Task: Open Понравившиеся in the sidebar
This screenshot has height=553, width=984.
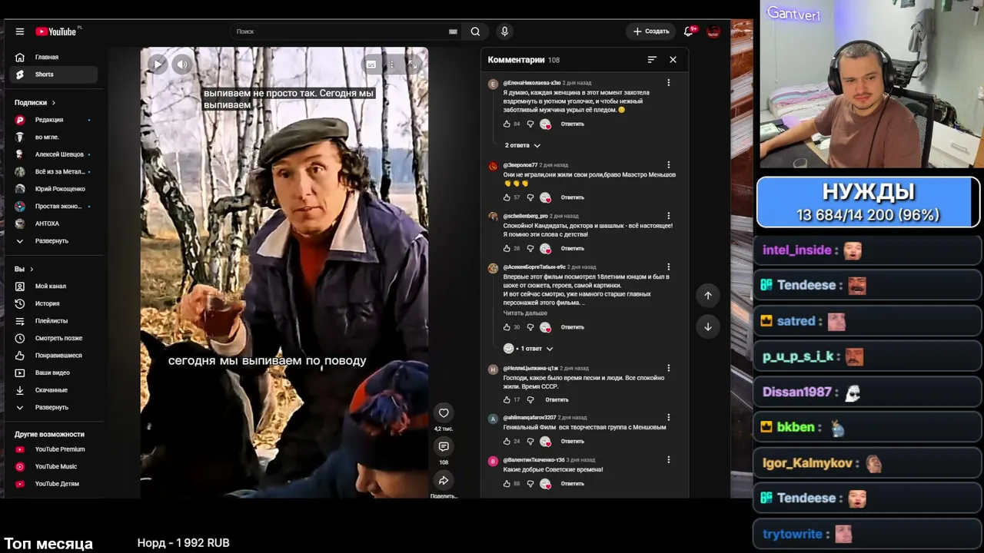Action: [x=54, y=356]
